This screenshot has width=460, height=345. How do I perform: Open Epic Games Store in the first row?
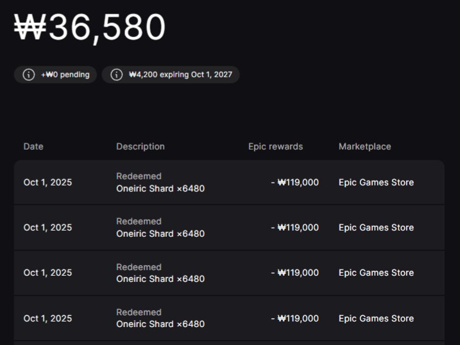coord(376,182)
